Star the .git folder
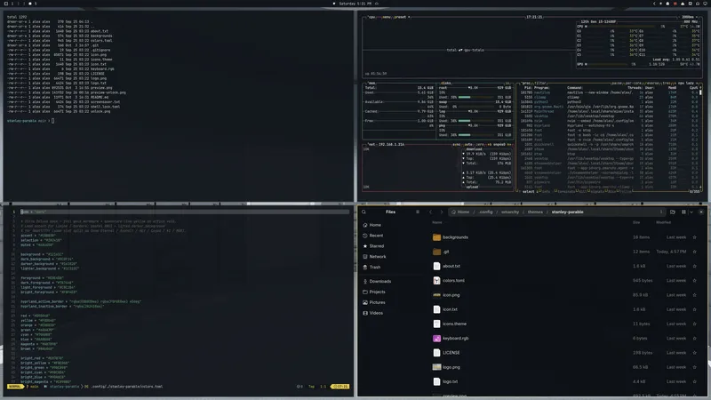The image size is (711, 400). point(694,252)
